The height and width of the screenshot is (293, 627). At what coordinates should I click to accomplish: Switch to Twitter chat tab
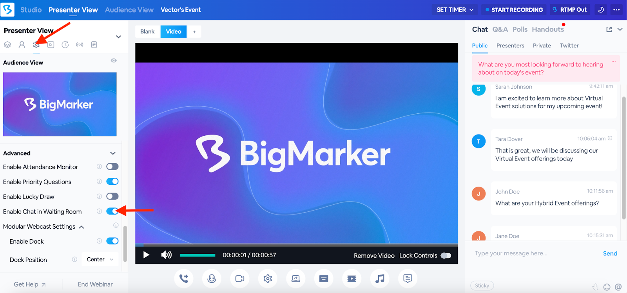(x=569, y=45)
